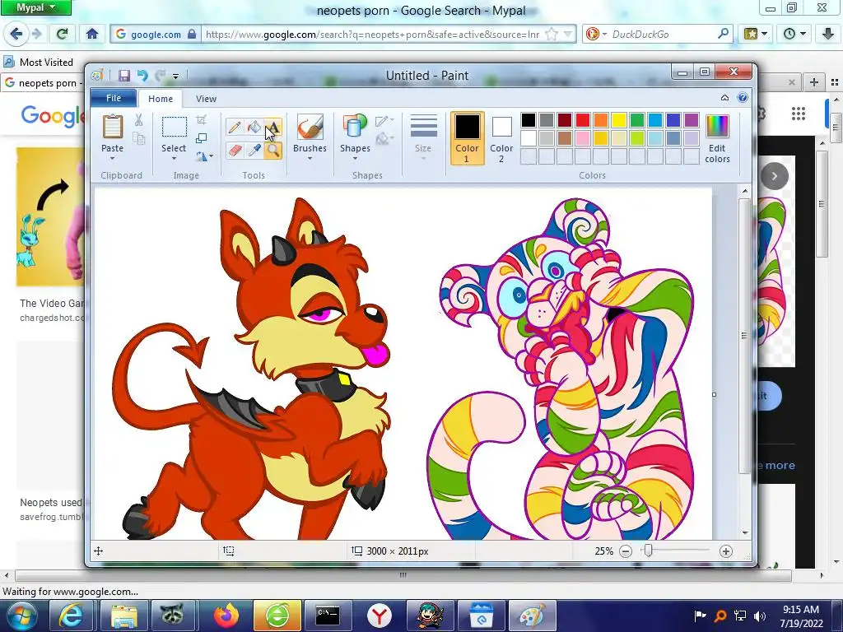
Task: Select the Eraser tool in Paint
Action: 235,150
